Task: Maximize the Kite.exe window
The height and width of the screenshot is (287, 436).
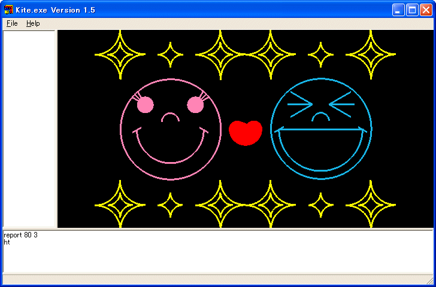Action: [x=412, y=10]
